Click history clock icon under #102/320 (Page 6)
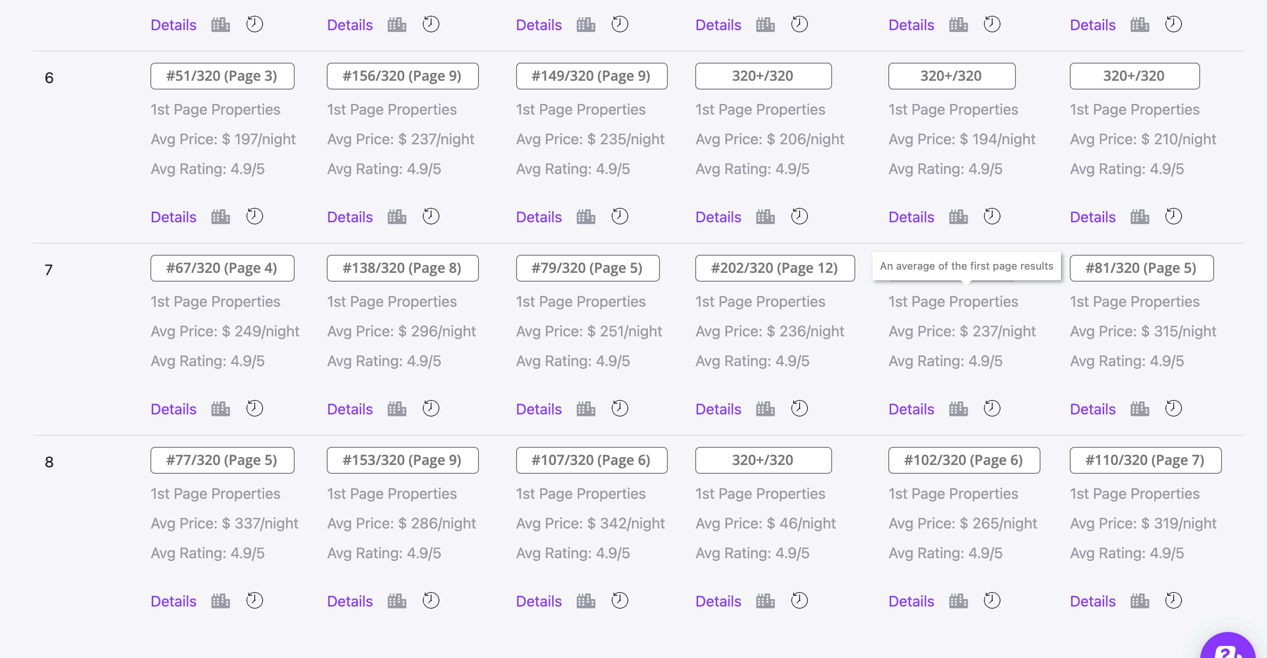This screenshot has width=1267, height=658. (992, 600)
